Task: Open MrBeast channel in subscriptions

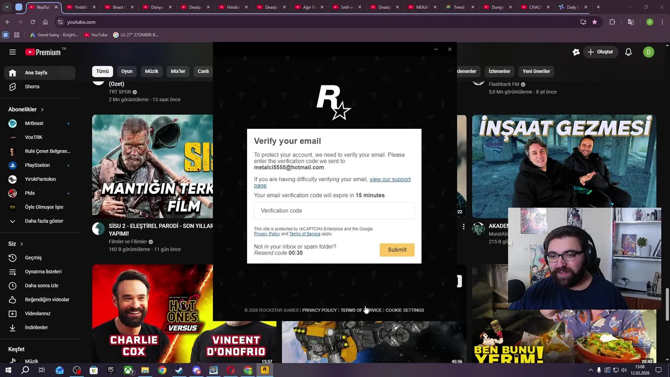Action: [39, 124]
